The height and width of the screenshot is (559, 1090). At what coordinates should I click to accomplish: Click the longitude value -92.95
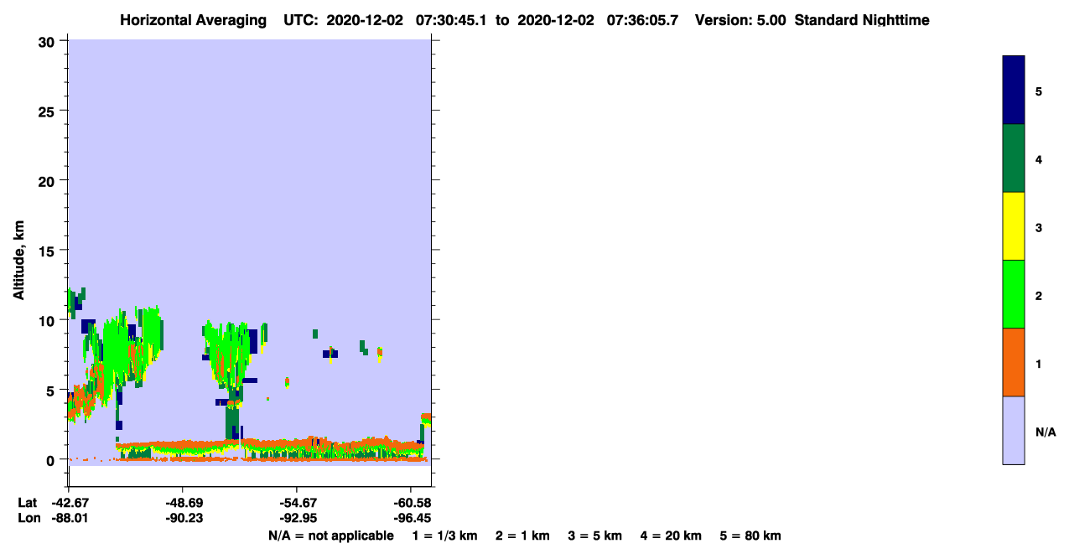point(297,518)
